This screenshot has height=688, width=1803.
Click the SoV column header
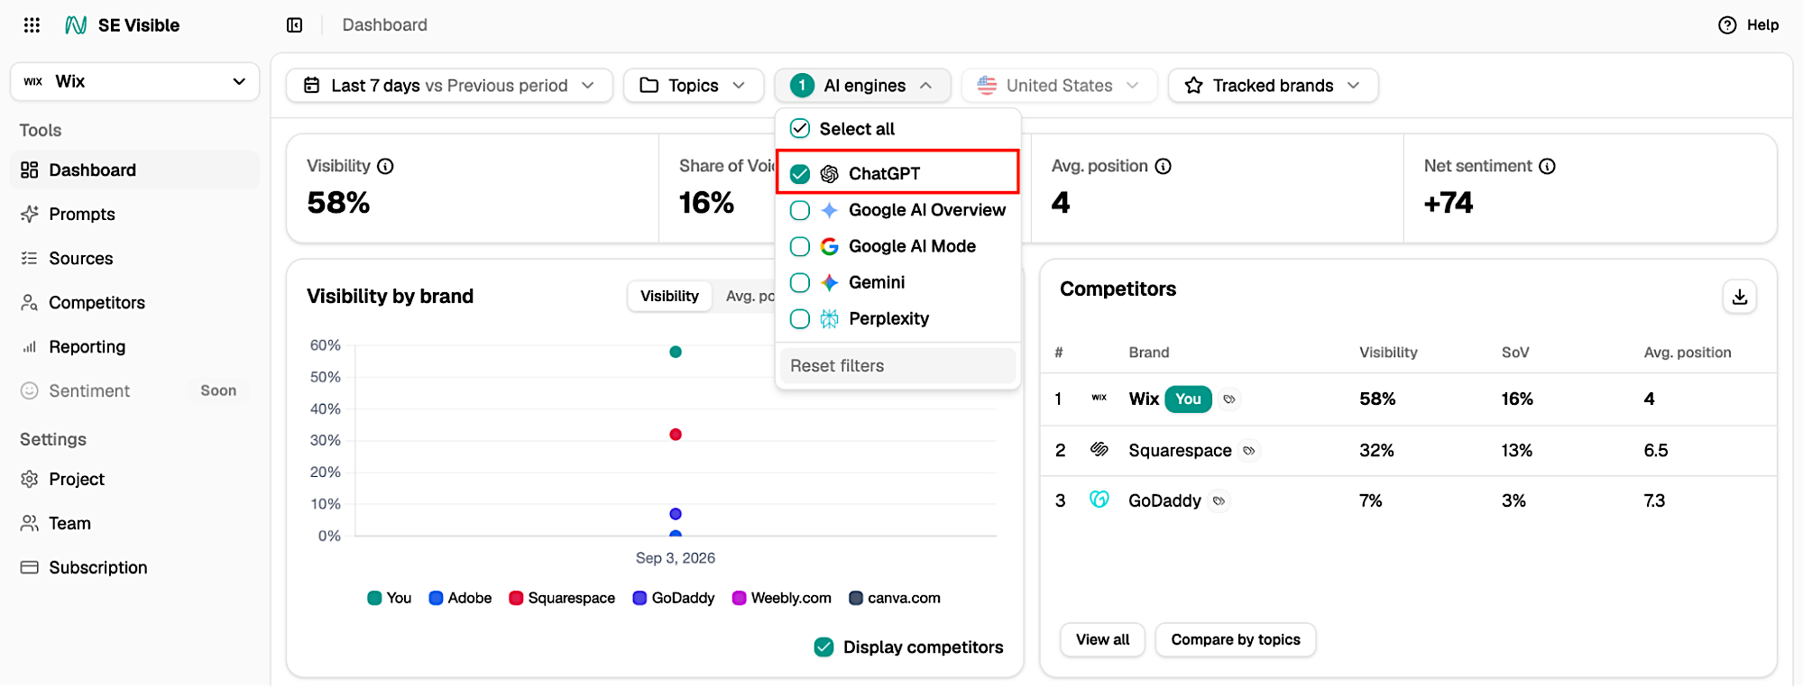click(1515, 353)
